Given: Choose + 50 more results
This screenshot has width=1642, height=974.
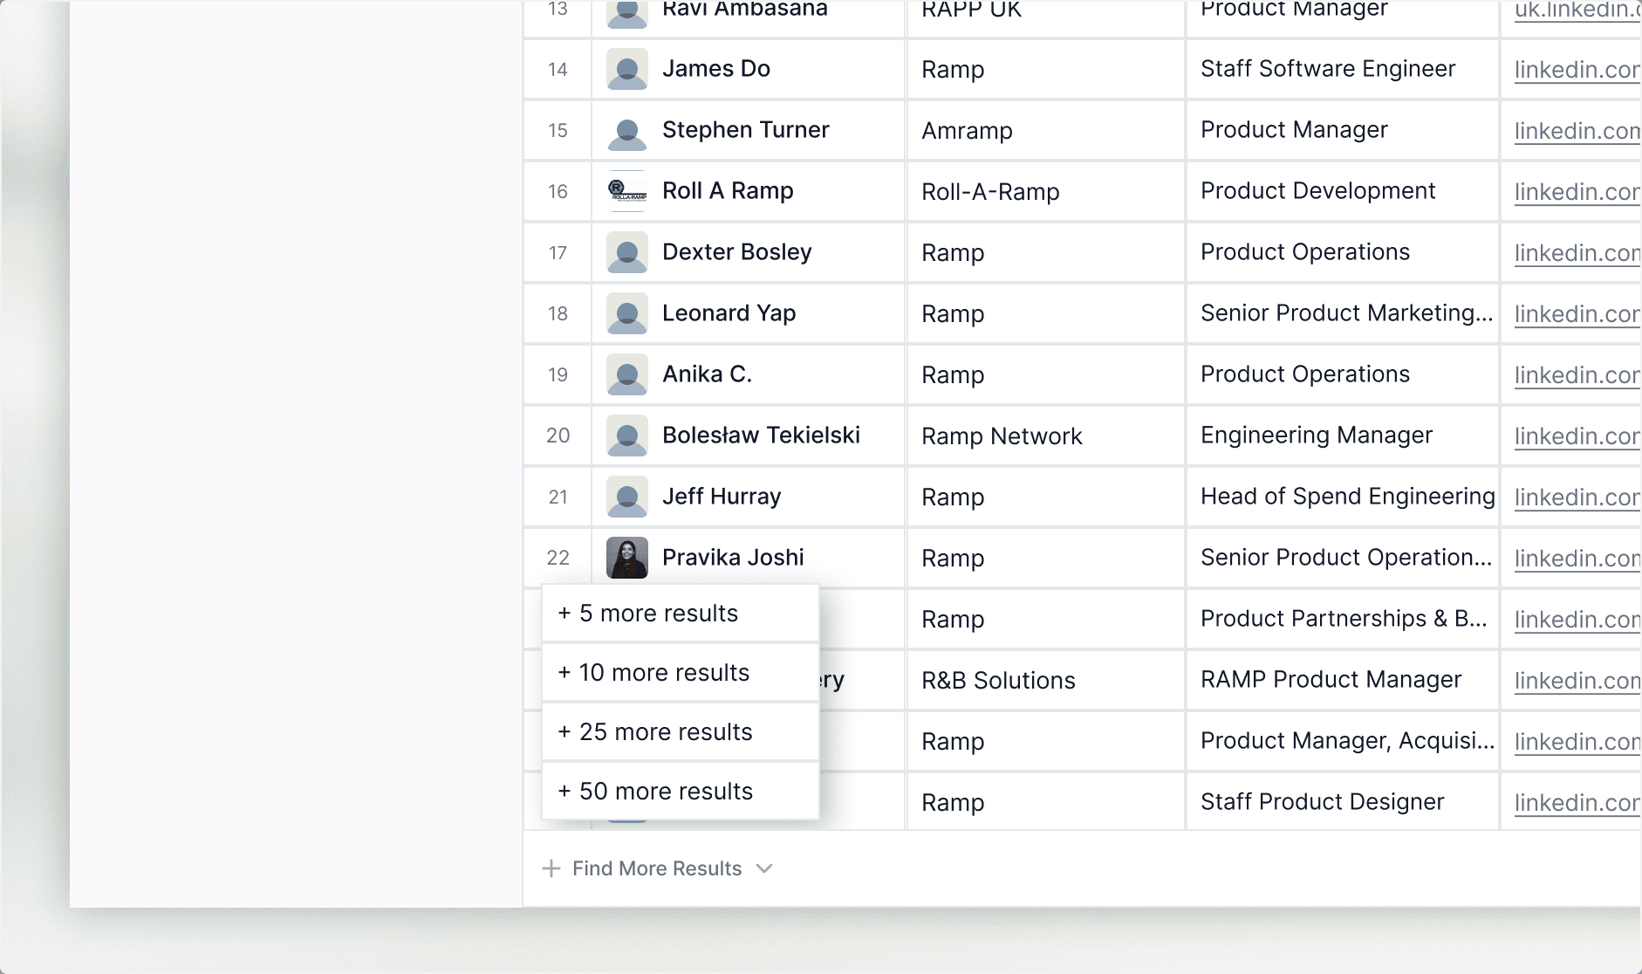Looking at the screenshot, I should [681, 792].
